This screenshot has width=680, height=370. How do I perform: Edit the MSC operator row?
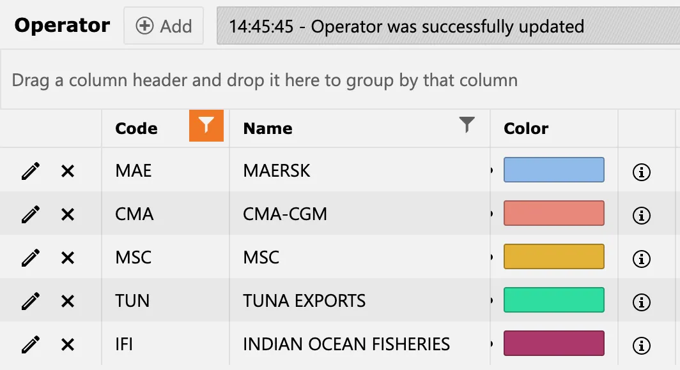pos(31,258)
